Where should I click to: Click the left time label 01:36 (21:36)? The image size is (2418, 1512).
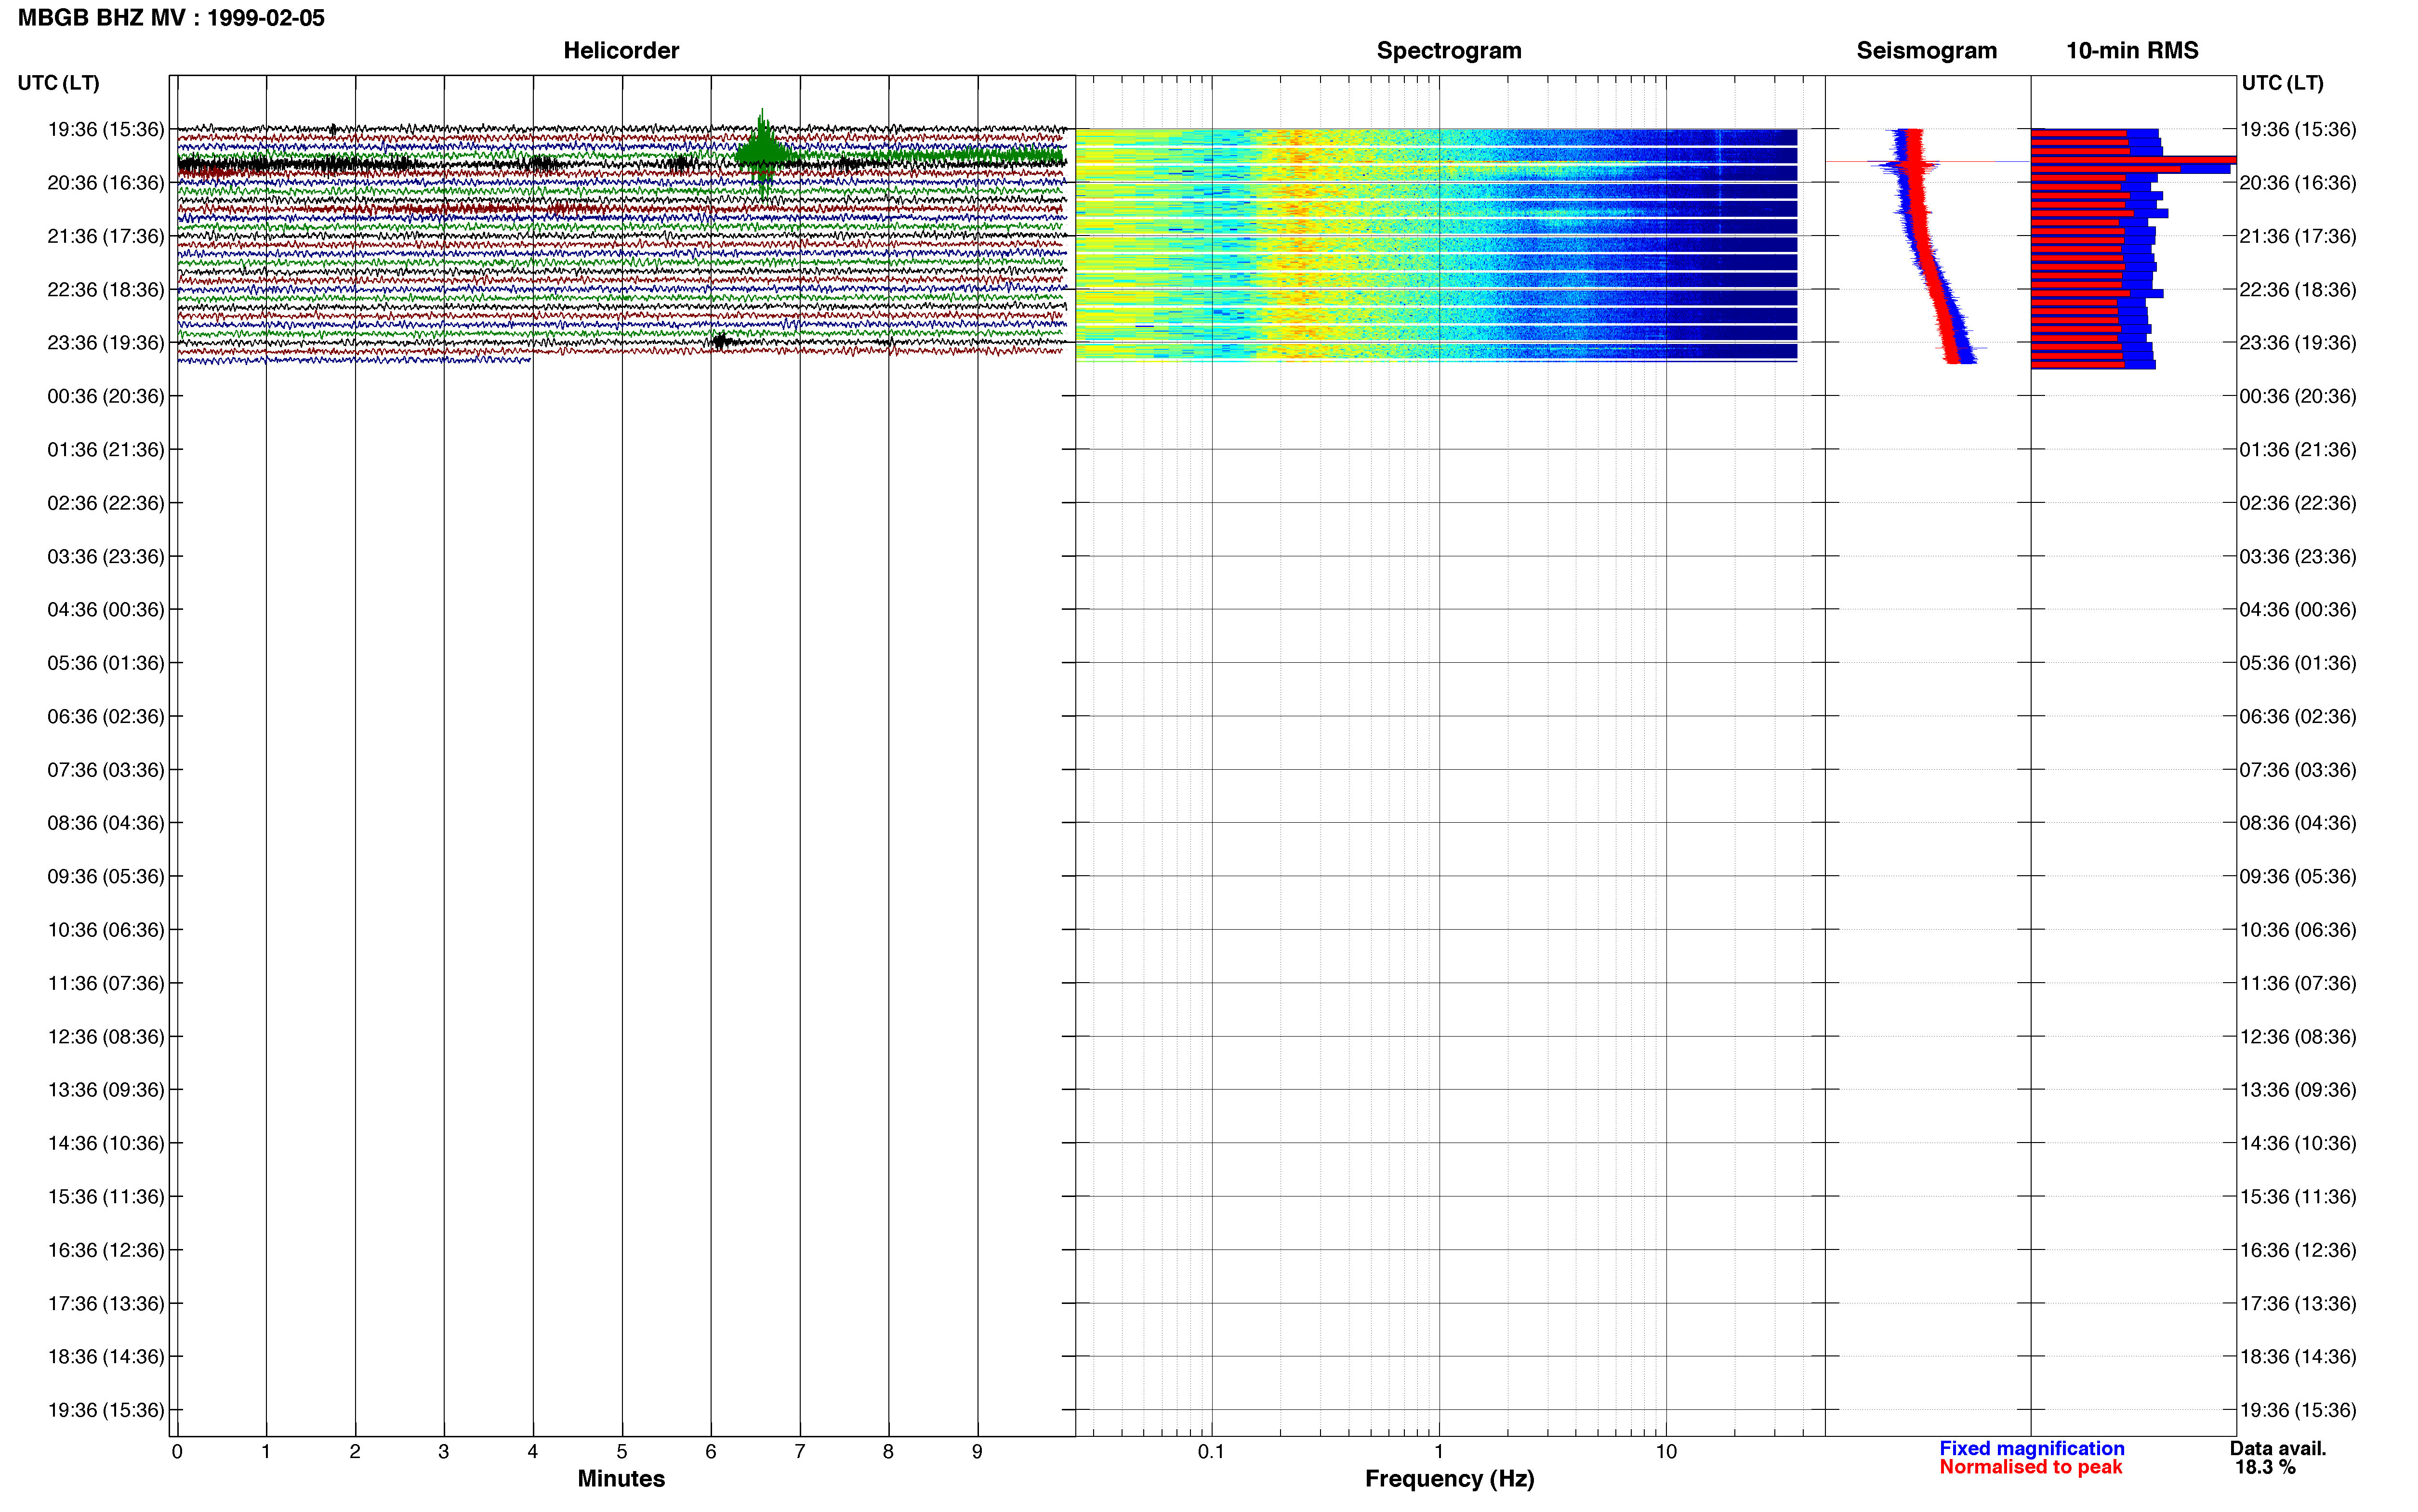[x=106, y=450]
